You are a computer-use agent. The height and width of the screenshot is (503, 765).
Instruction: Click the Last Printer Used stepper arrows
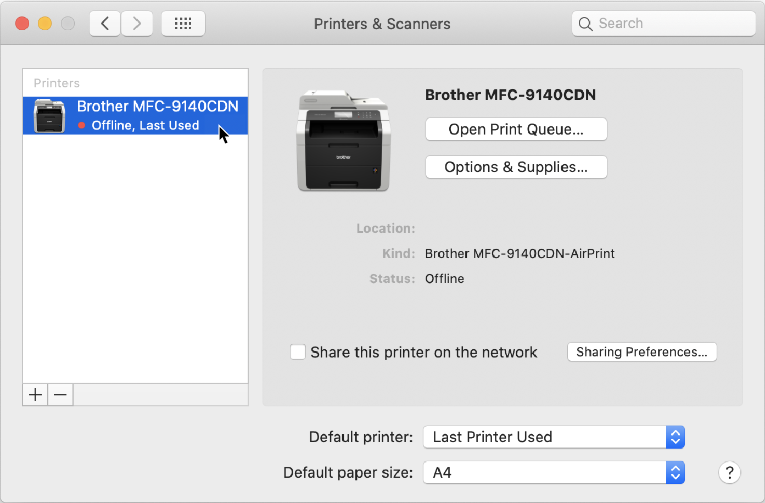pos(675,437)
